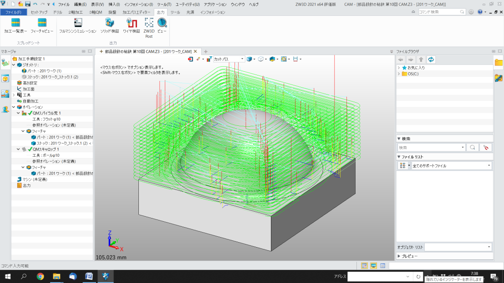Run ソリッド検証 solid verification
Viewport: 504px width, 283px height.
click(x=110, y=26)
